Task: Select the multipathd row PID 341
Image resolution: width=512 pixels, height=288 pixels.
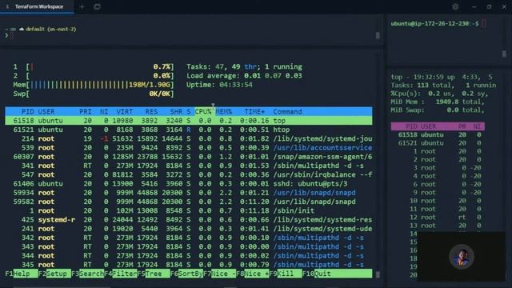Action: click(x=189, y=166)
